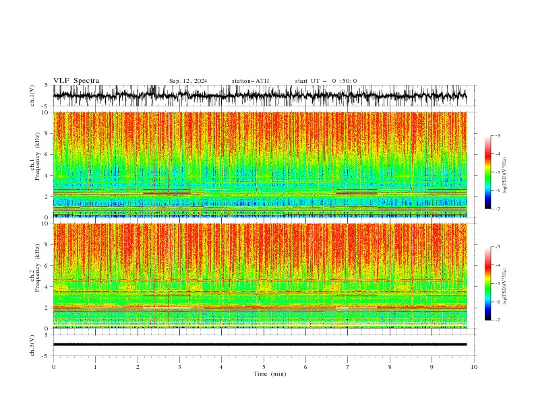Click the "-7" label on the lower colorbar

point(497,320)
